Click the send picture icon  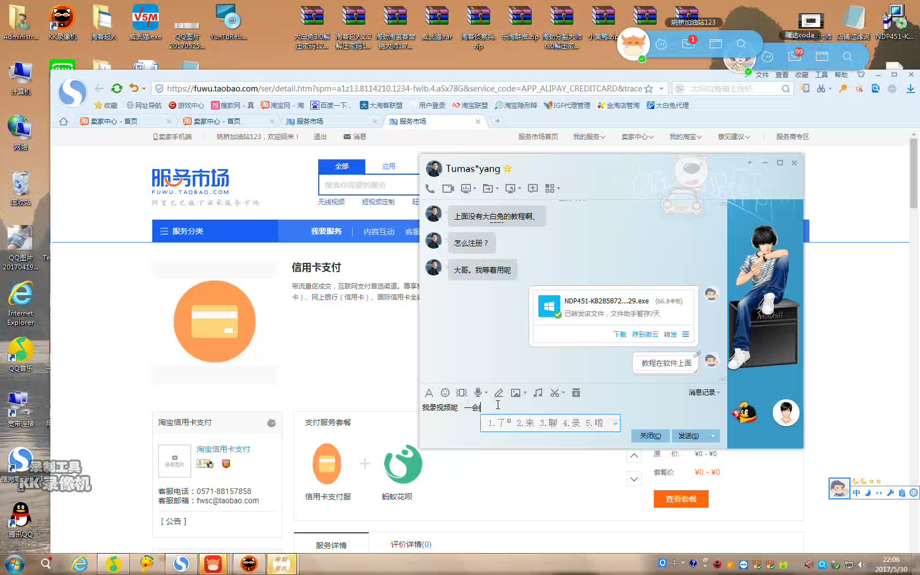(515, 393)
